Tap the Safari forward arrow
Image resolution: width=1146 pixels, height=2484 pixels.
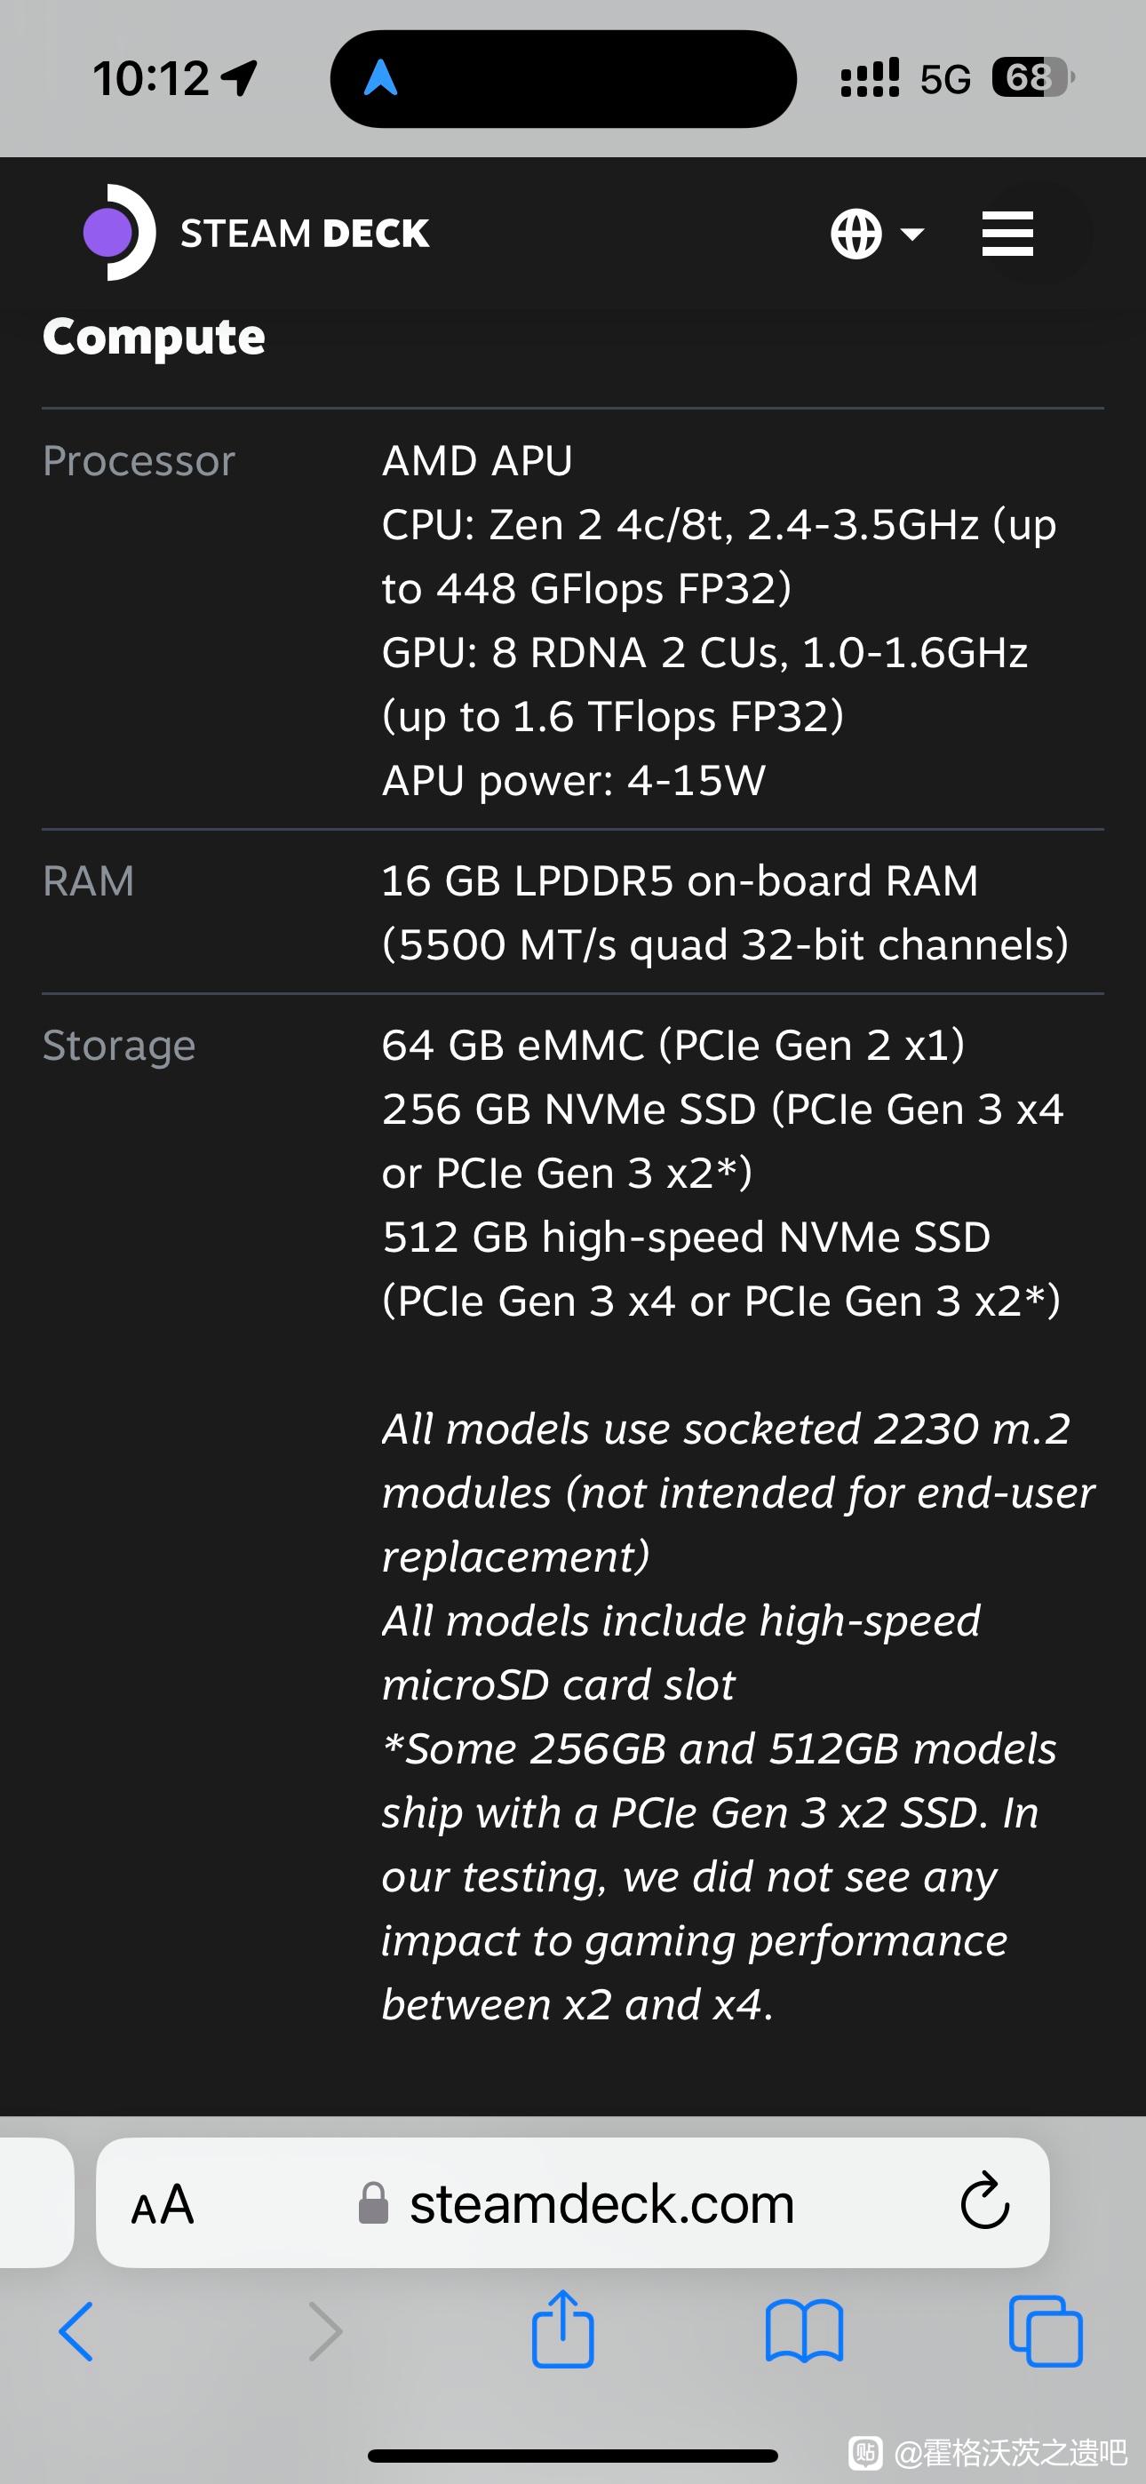click(x=324, y=2332)
